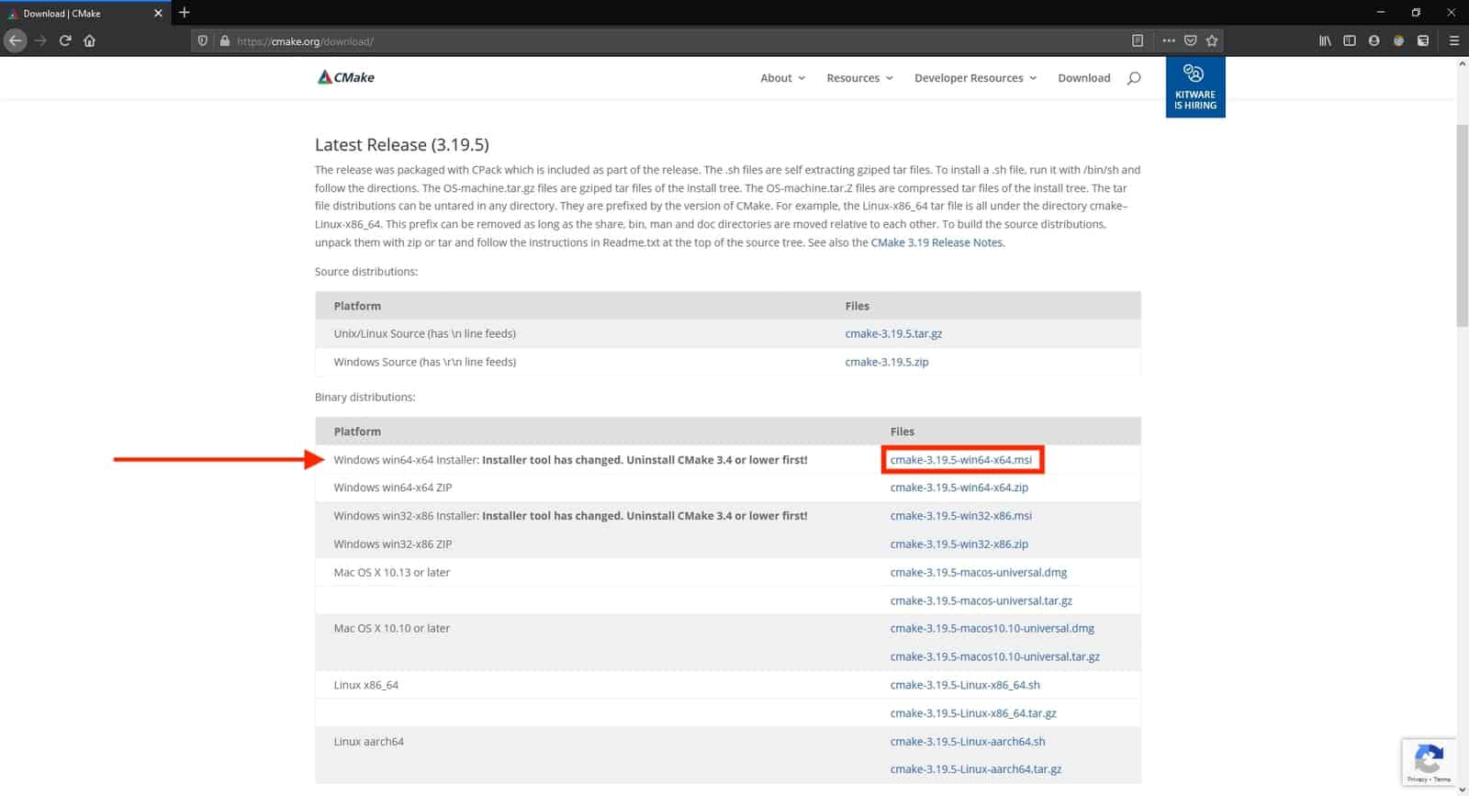Reload the current page
This screenshot has width=1469, height=796.
(65, 40)
